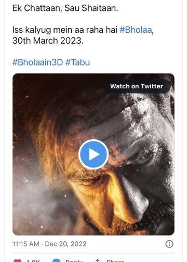View the like count beside the heart

33,260
